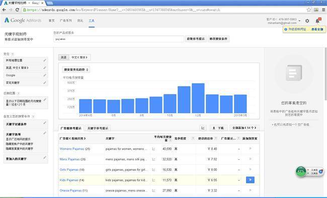Screen dimensions: 327x198
Task: Select the English language chart tab
Action: point(63,57)
